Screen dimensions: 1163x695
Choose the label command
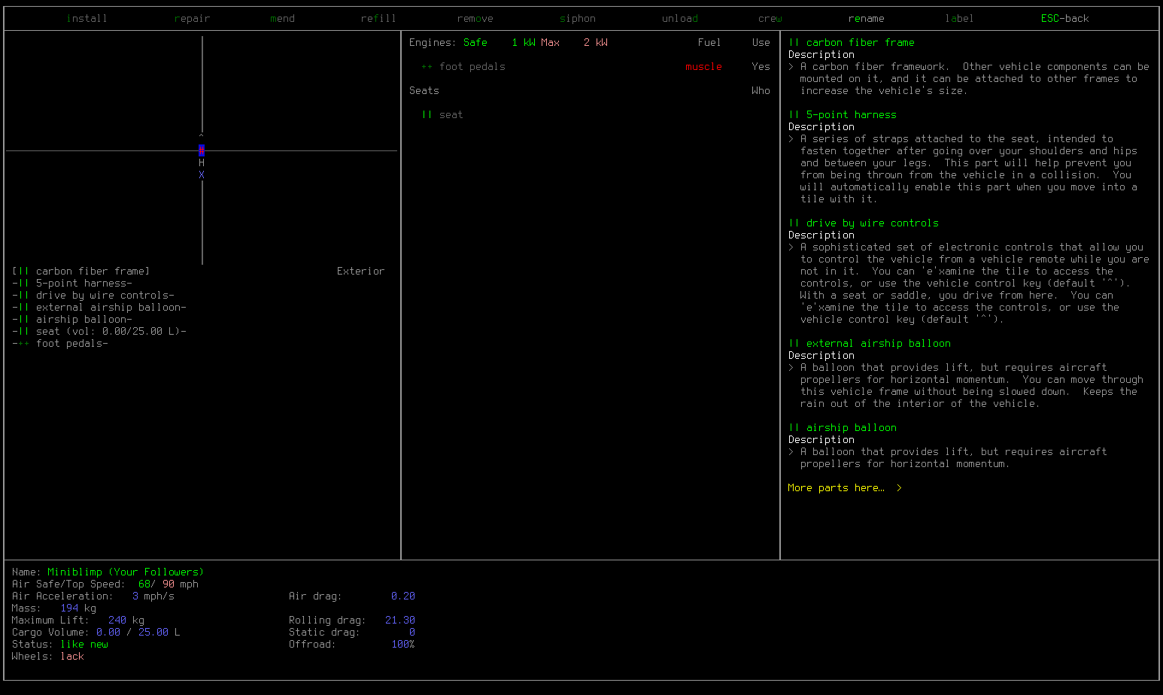click(959, 19)
